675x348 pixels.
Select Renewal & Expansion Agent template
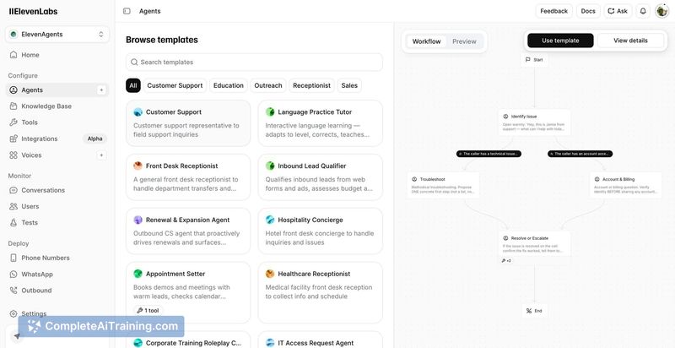pos(188,231)
